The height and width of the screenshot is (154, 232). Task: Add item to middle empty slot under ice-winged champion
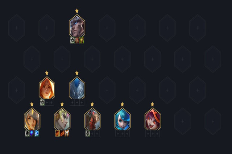77,103
